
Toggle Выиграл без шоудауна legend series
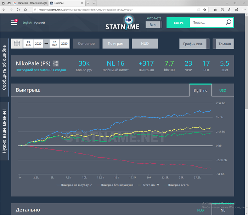(x=115, y=185)
